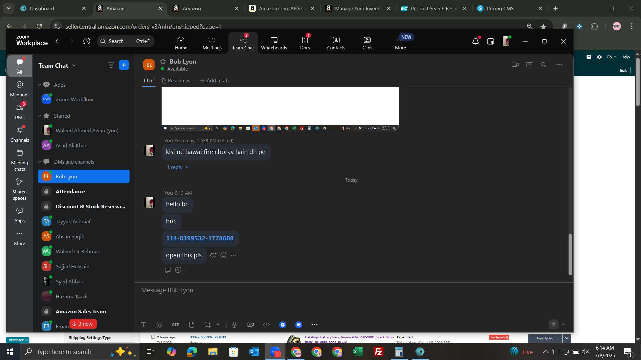Open Zoom Docs

click(305, 43)
